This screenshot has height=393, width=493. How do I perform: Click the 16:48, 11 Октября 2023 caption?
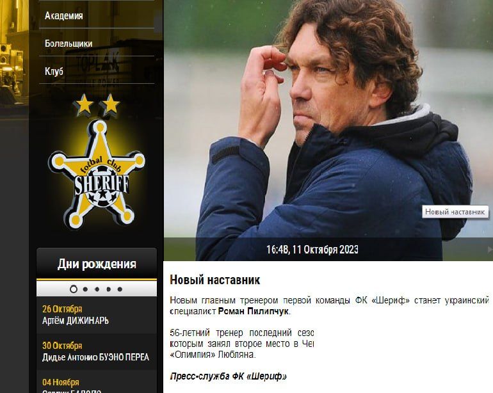click(x=312, y=250)
